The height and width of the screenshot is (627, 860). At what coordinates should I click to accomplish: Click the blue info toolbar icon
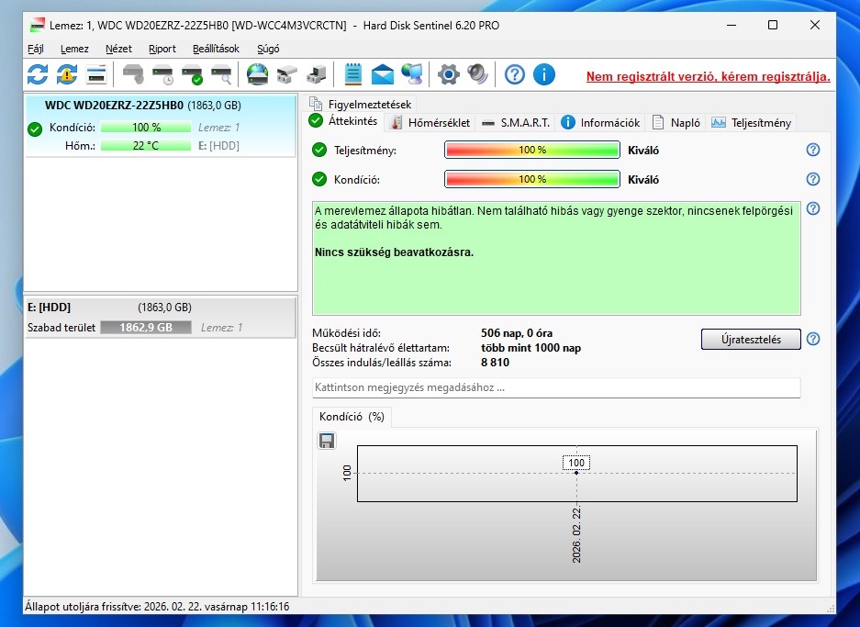pyautogui.click(x=544, y=74)
